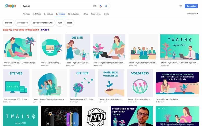The height and width of the screenshot is (126, 202).
Task: Open the 78% des recherches image thumbnail
Action: 178,116
